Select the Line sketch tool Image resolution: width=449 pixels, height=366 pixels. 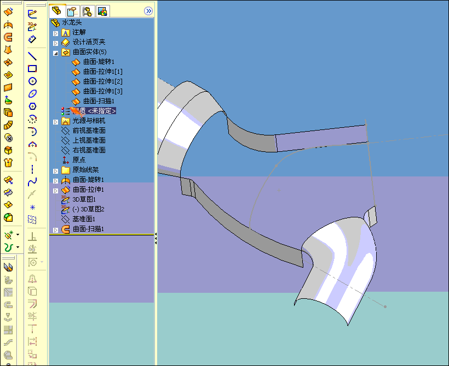[x=32, y=56]
